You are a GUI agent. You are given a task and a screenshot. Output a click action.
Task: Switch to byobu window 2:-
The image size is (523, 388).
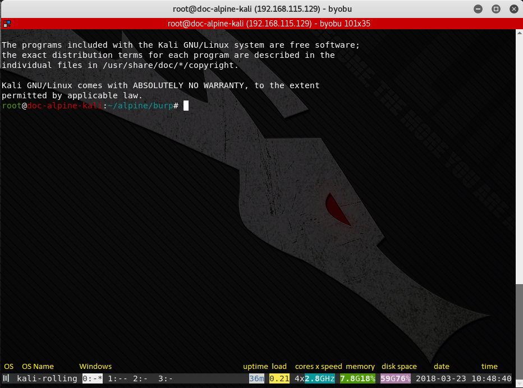pyautogui.click(x=140, y=378)
